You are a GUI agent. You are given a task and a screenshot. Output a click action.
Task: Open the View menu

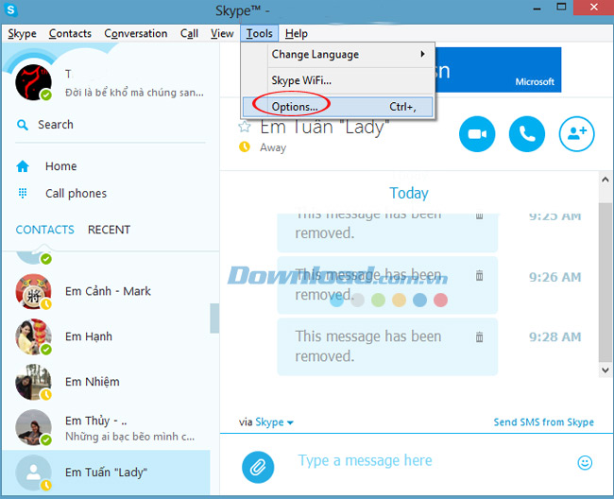click(222, 34)
